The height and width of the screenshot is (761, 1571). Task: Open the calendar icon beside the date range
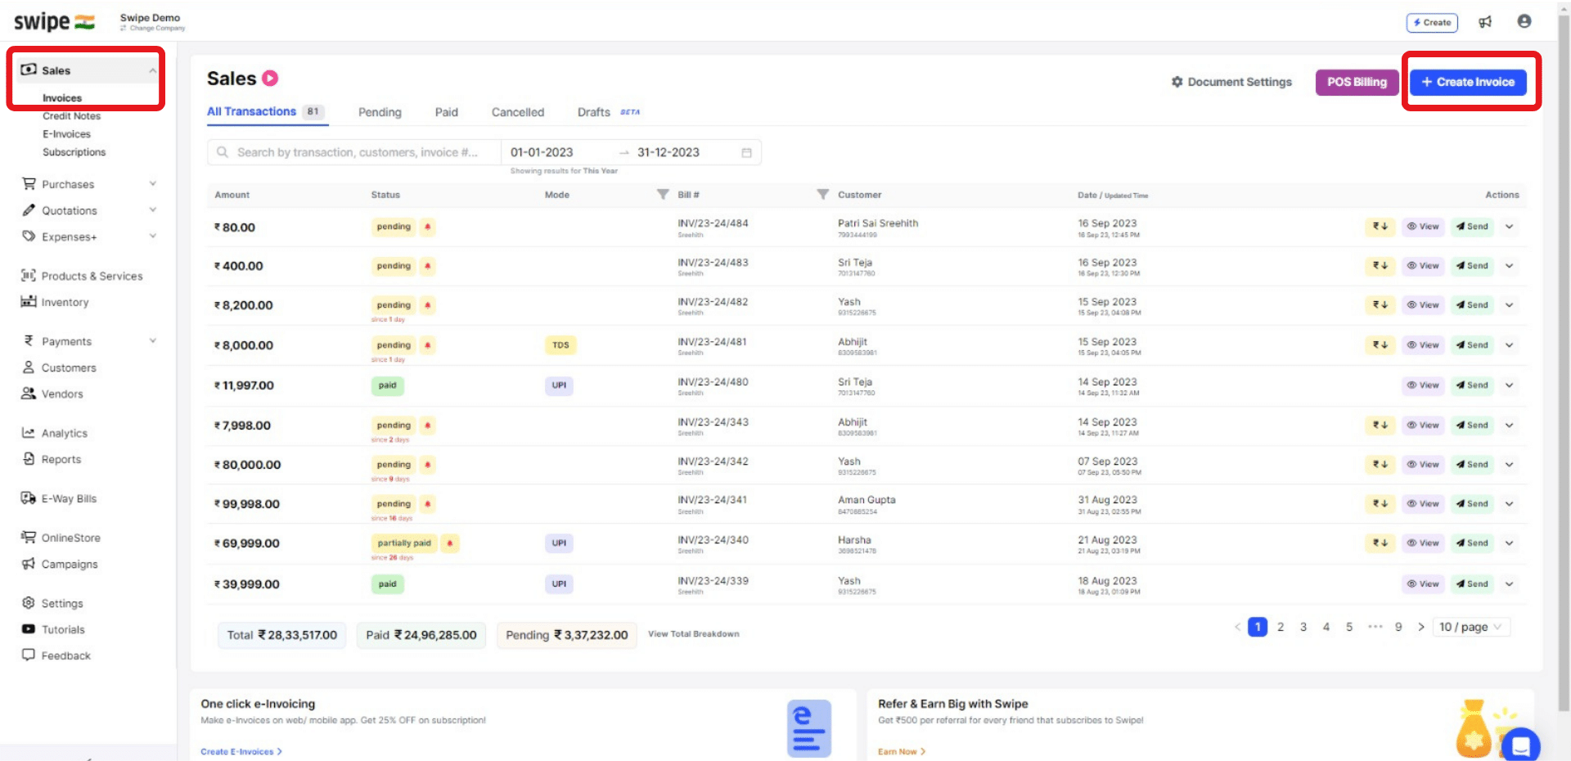tap(746, 152)
